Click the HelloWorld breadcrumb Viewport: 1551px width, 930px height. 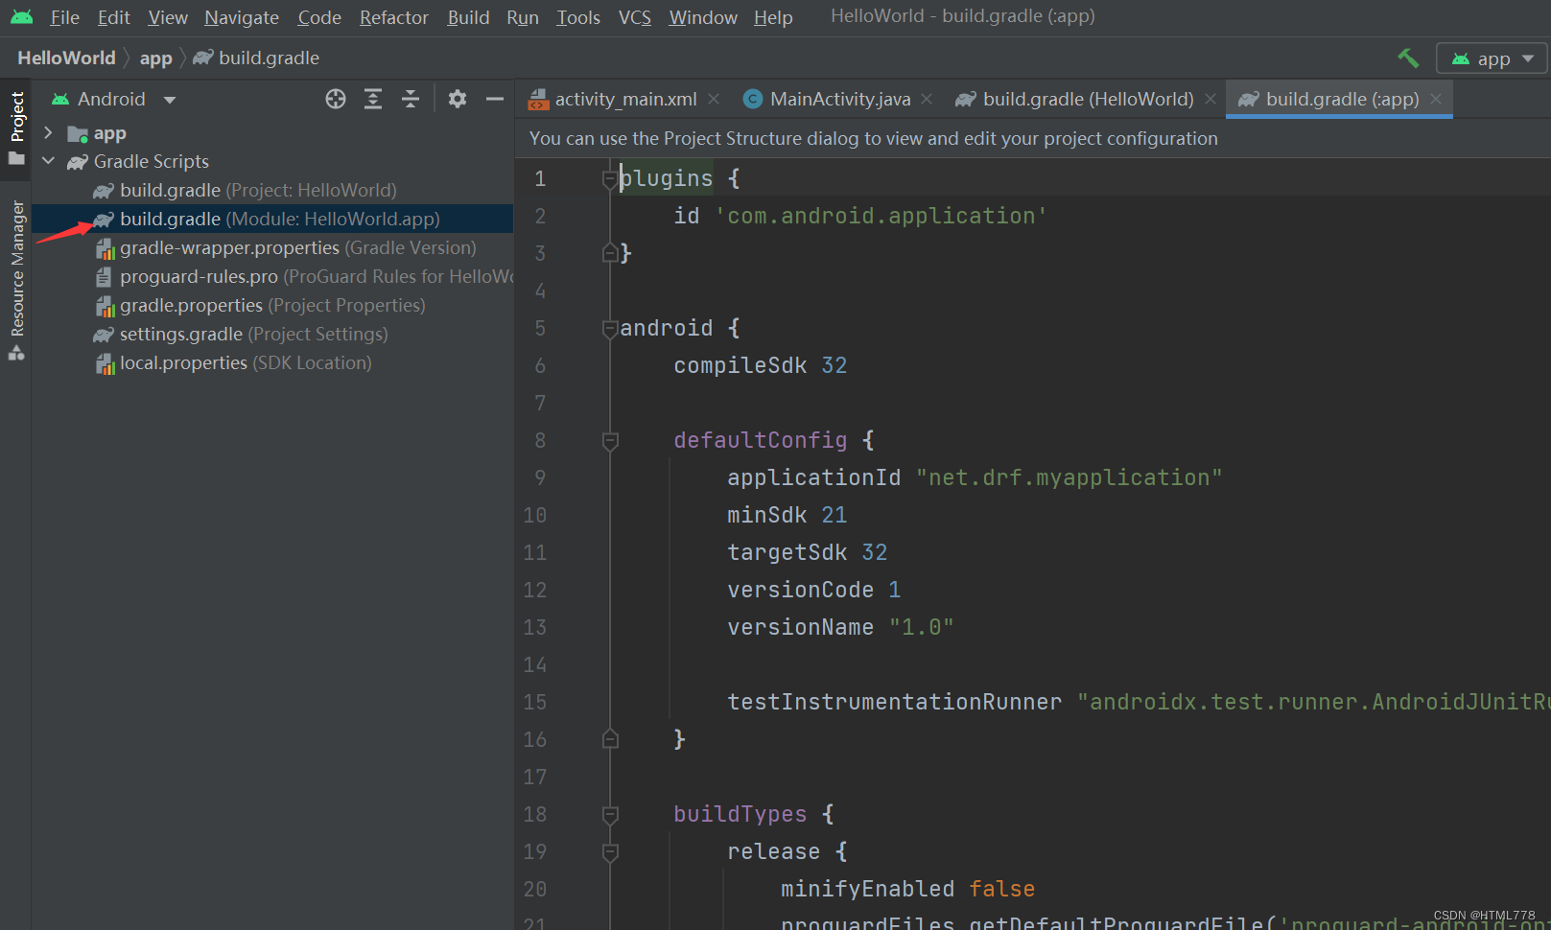(66, 58)
